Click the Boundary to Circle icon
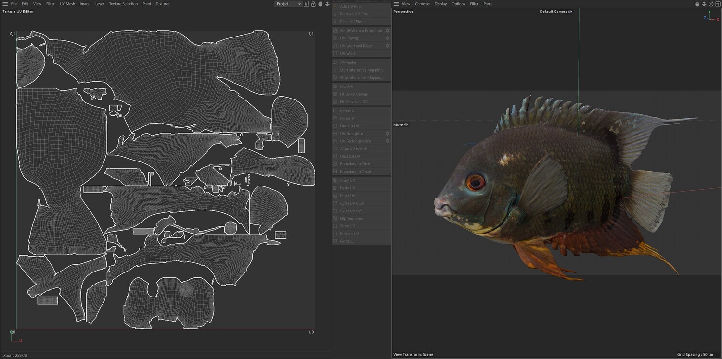Image resolution: width=722 pixels, height=359 pixels. click(x=335, y=164)
